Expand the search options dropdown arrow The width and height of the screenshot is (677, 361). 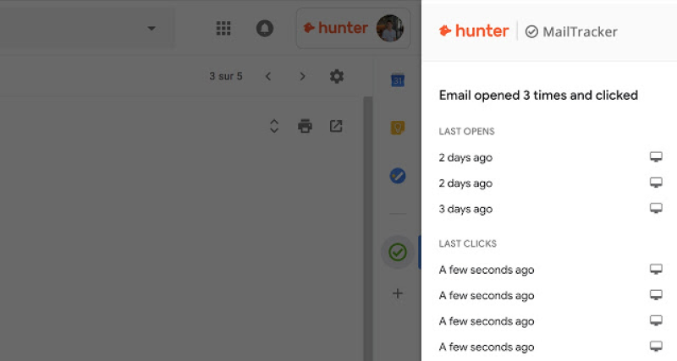(151, 29)
